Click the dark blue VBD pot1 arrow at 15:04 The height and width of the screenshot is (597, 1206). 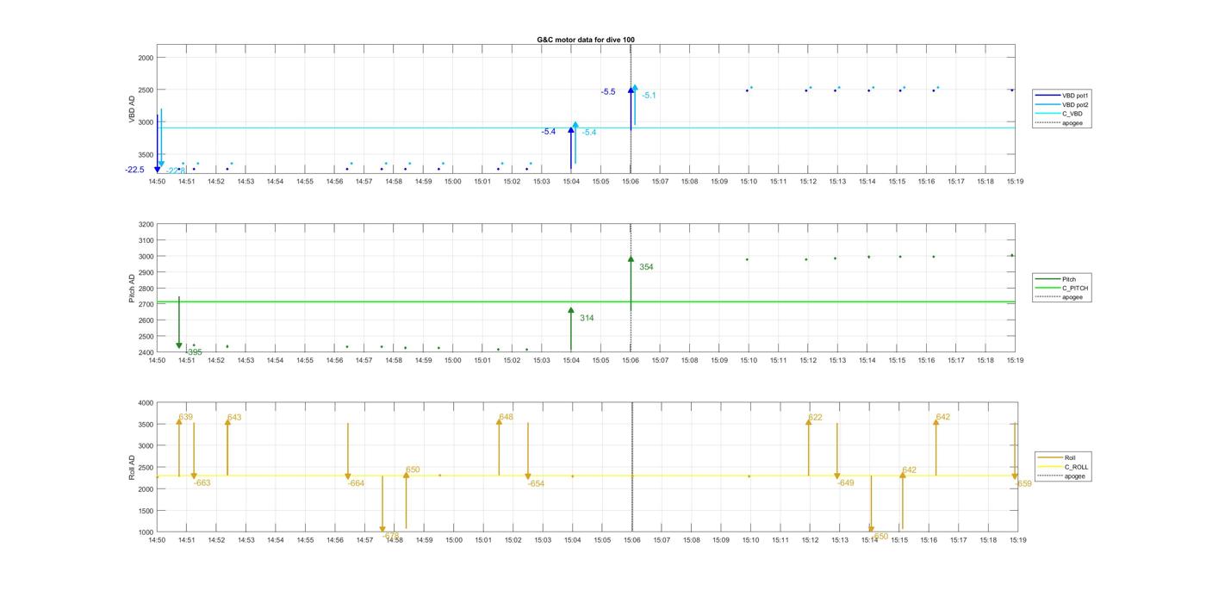coord(571,149)
